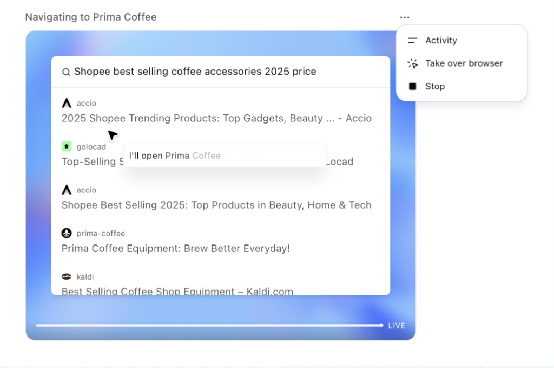Select Activity from the menu
Viewport: 554px width, 368px height.
tap(441, 41)
